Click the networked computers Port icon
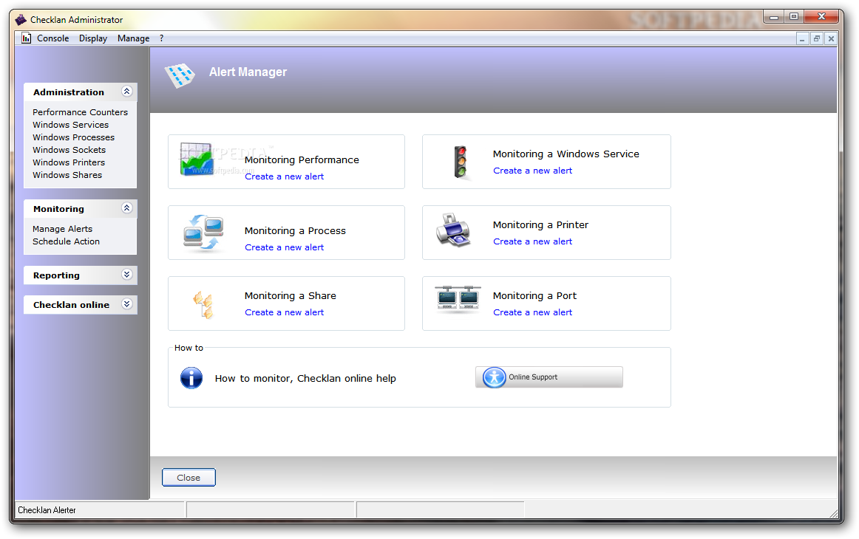Image resolution: width=859 pixels, height=539 pixels. pyautogui.click(x=458, y=298)
